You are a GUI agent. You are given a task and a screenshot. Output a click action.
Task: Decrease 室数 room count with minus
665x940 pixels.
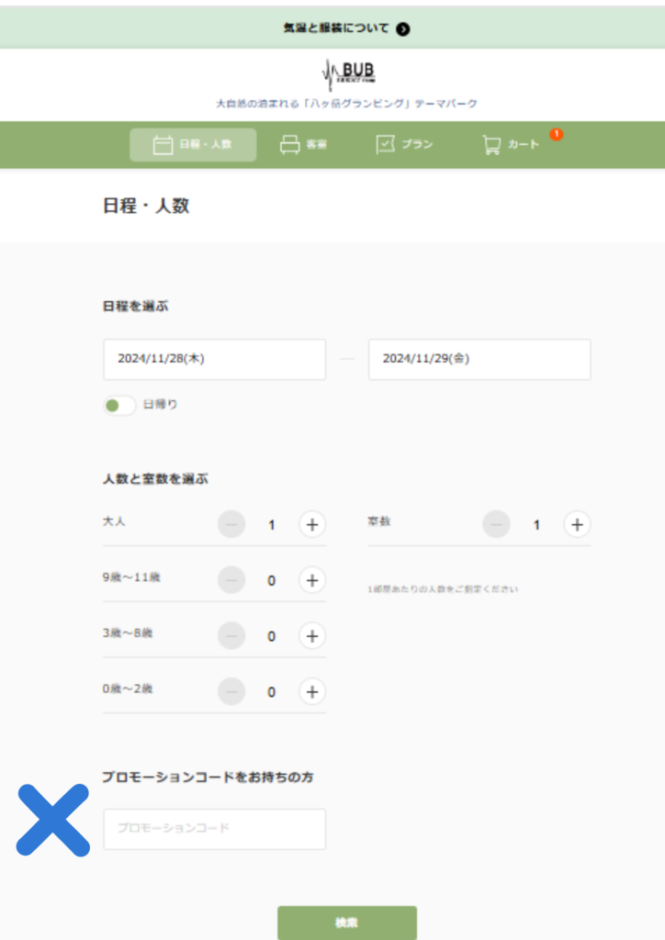pyautogui.click(x=496, y=524)
